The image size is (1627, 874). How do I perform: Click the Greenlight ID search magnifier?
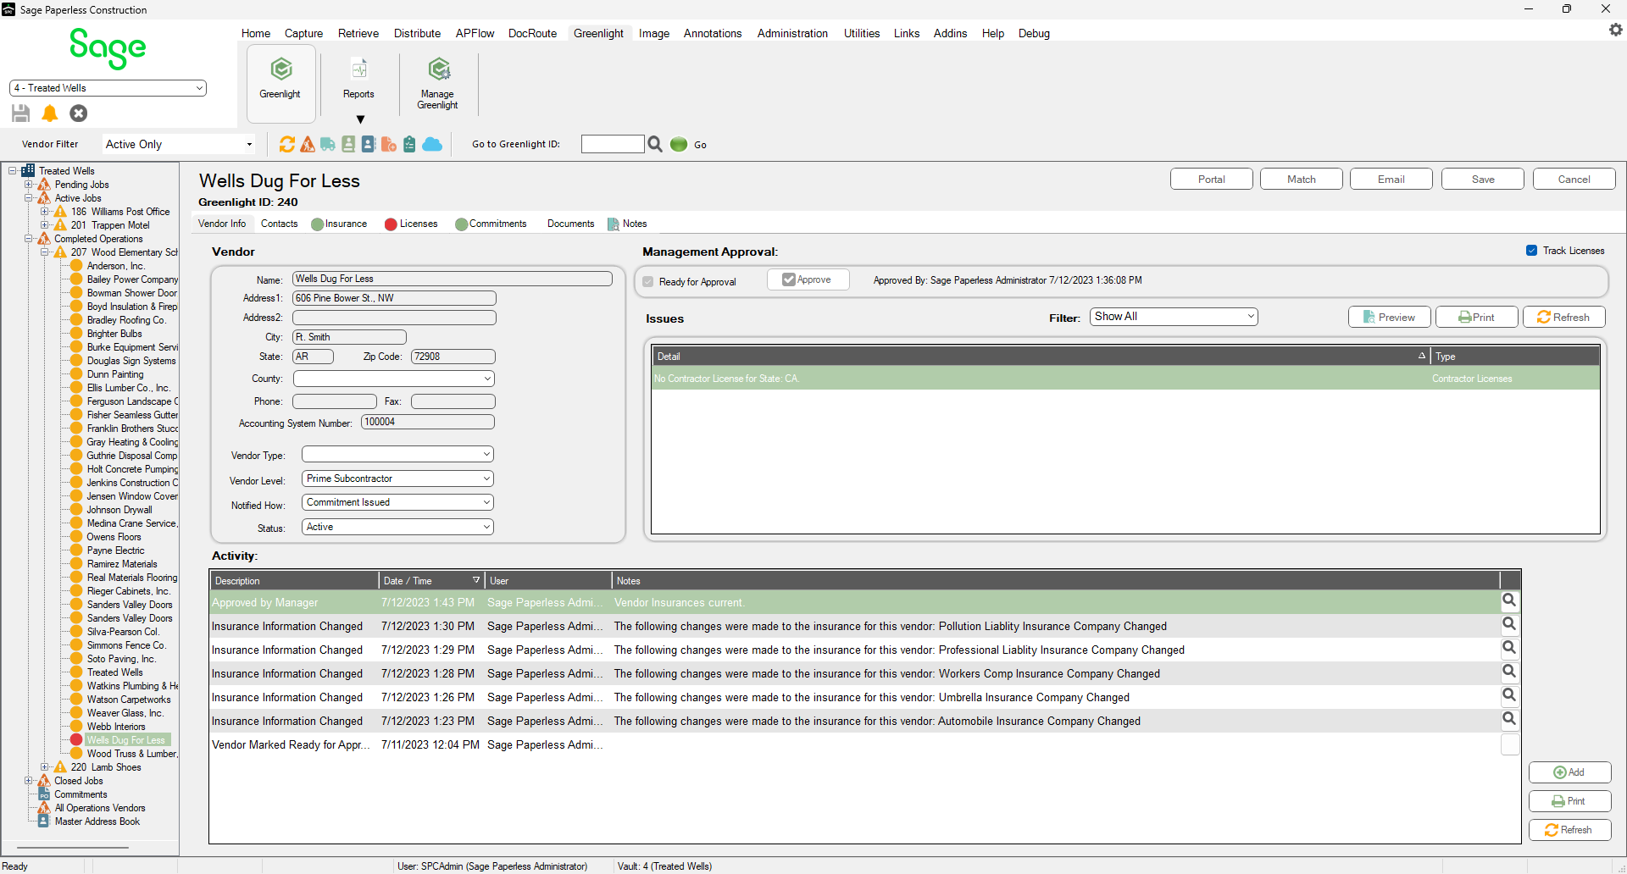(x=655, y=145)
